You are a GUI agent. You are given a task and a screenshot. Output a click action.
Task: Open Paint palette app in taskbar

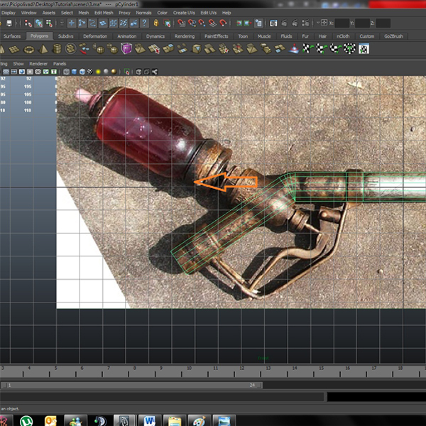[200, 420]
